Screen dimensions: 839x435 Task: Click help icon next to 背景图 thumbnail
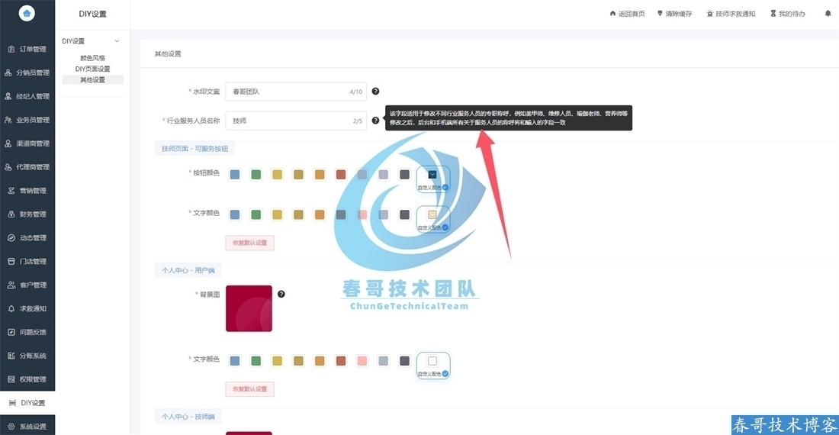pos(281,294)
